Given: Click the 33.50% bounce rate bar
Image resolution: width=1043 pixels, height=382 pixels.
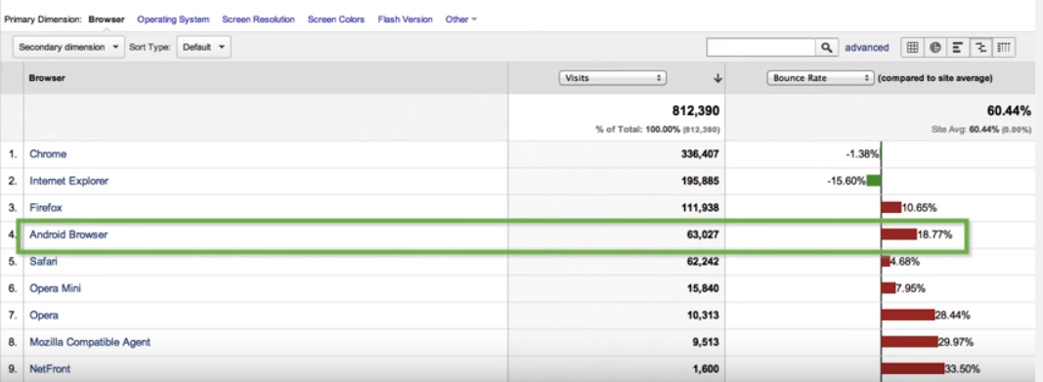Looking at the screenshot, I should pos(913,368).
